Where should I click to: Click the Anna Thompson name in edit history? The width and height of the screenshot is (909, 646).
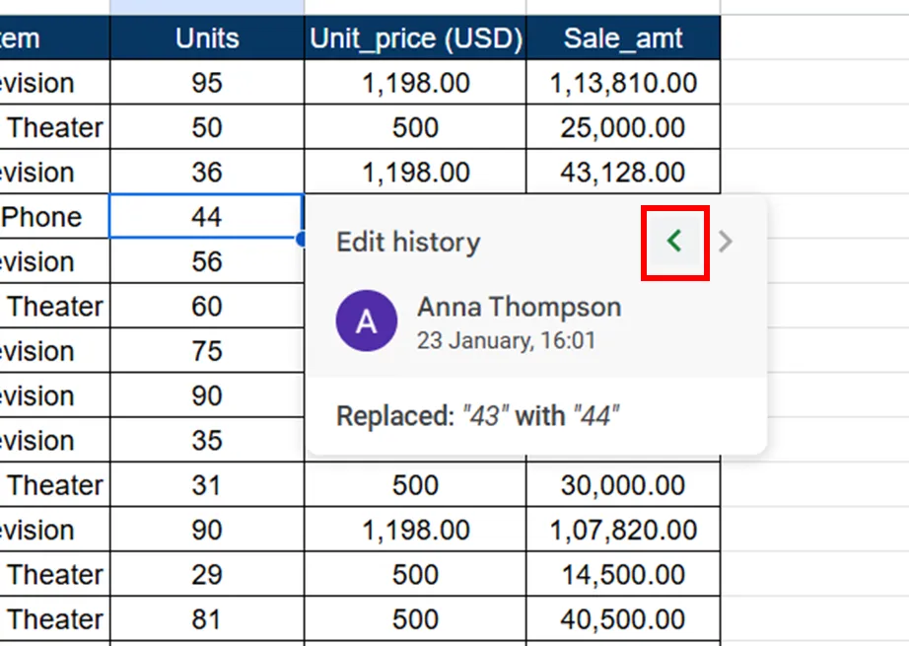(519, 307)
